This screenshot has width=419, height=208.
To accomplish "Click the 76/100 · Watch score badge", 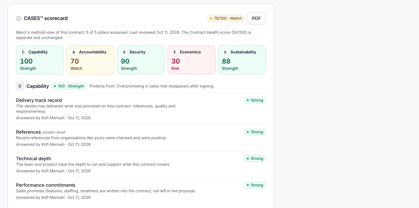I will (226, 18).
